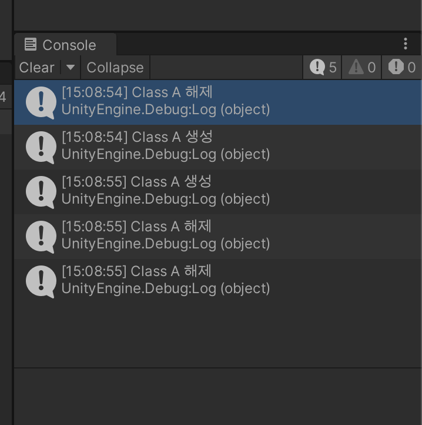The width and height of the screenshot is (422, 425).
Task: Open the Console panel three-dot menu
Action: point(405,44)
